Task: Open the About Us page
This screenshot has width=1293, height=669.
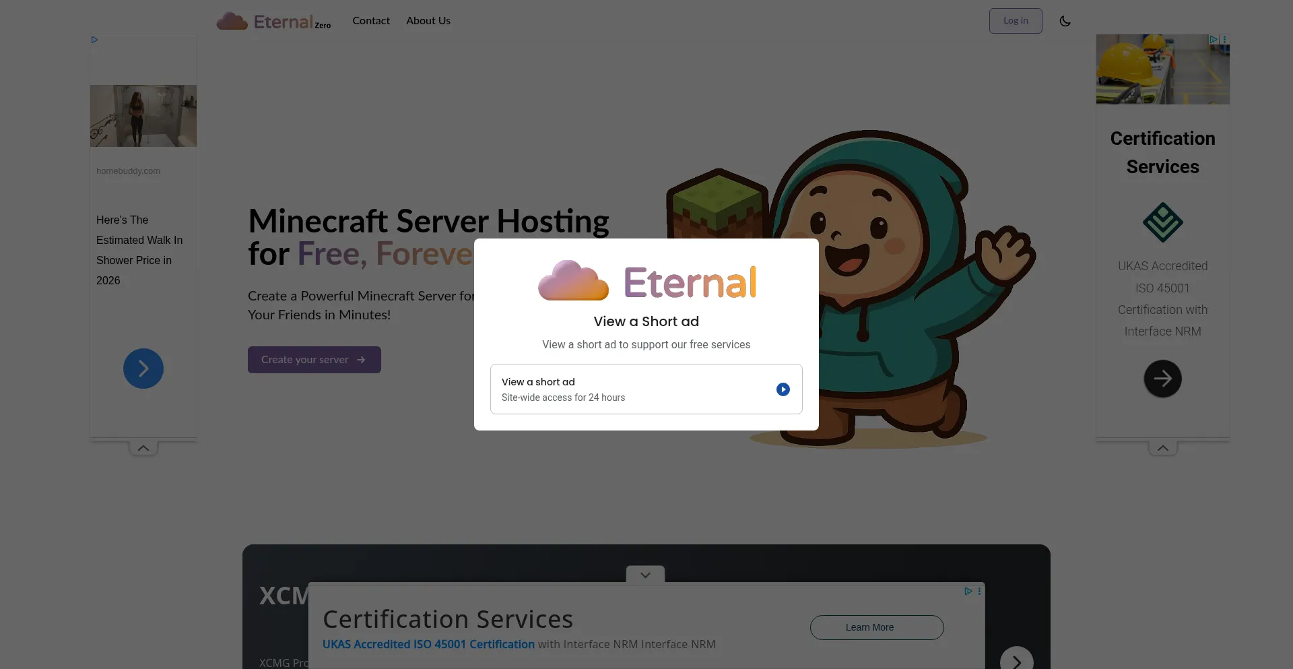Action: 428,21
